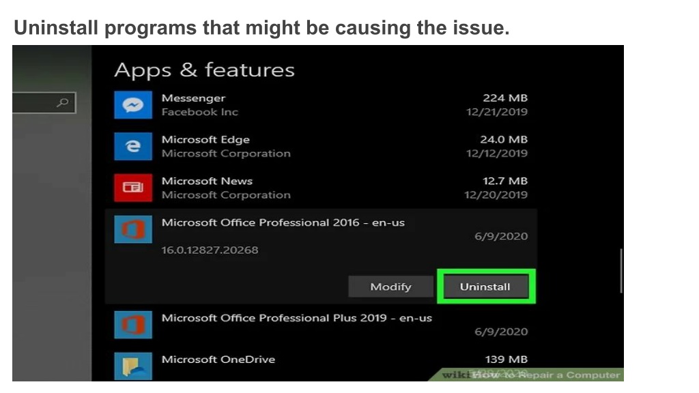The height and width of the screenshot is (393, 699).
Task: Click the apps list scrollbar thumb
Action: click(620, 271)
